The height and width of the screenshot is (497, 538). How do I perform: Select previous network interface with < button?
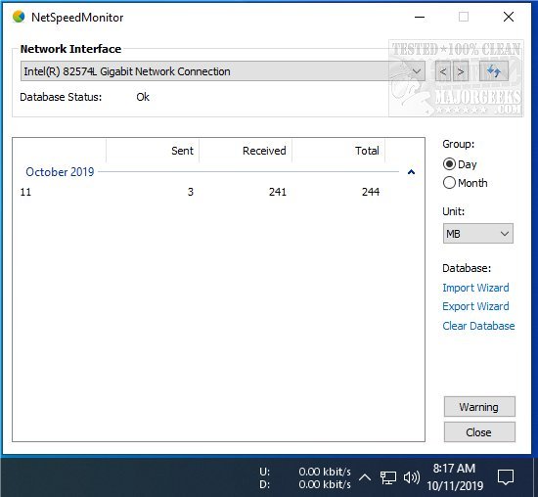click(443, 71)
